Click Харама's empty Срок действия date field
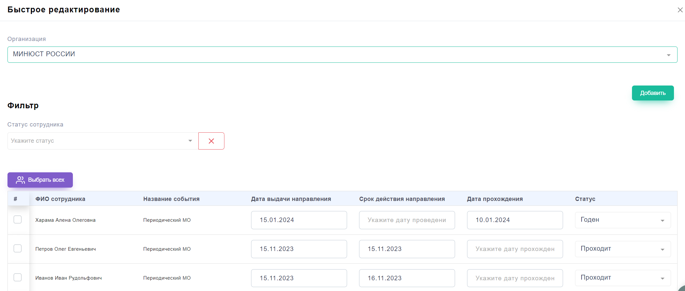Image resolution: width=685 pixels, height=291 pixels. 407,220
